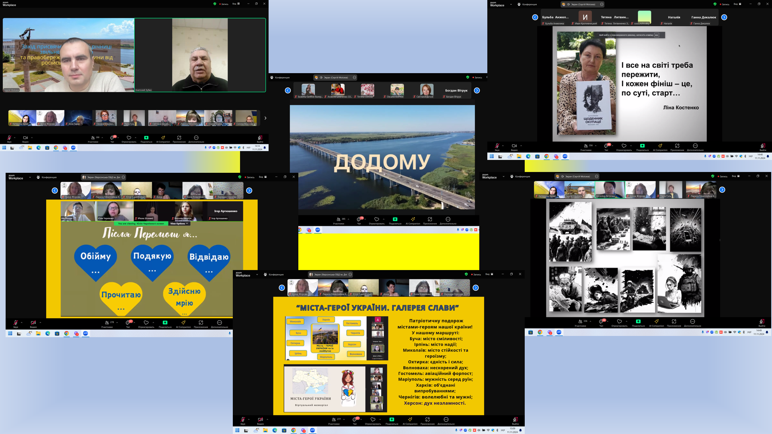Click React heart in the 278-participant meeting

[x=146, y=323]
